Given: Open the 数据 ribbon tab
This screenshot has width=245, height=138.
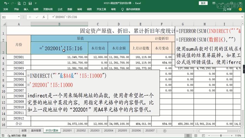Looking at the screenshot, I should pos(70,9).
